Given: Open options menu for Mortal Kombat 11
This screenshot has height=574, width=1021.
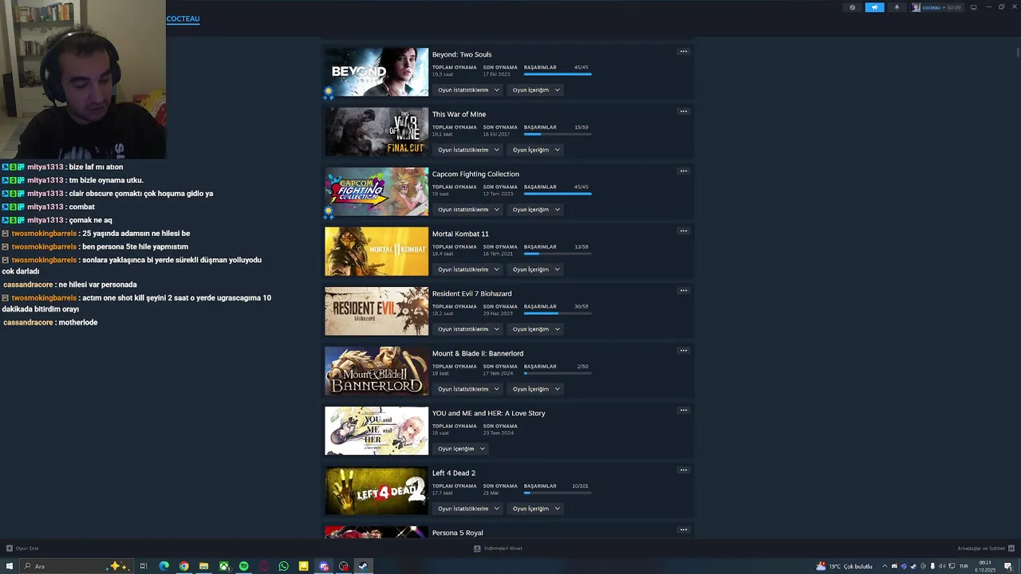Looking at the screenshot, I should [x=684, y=230].
